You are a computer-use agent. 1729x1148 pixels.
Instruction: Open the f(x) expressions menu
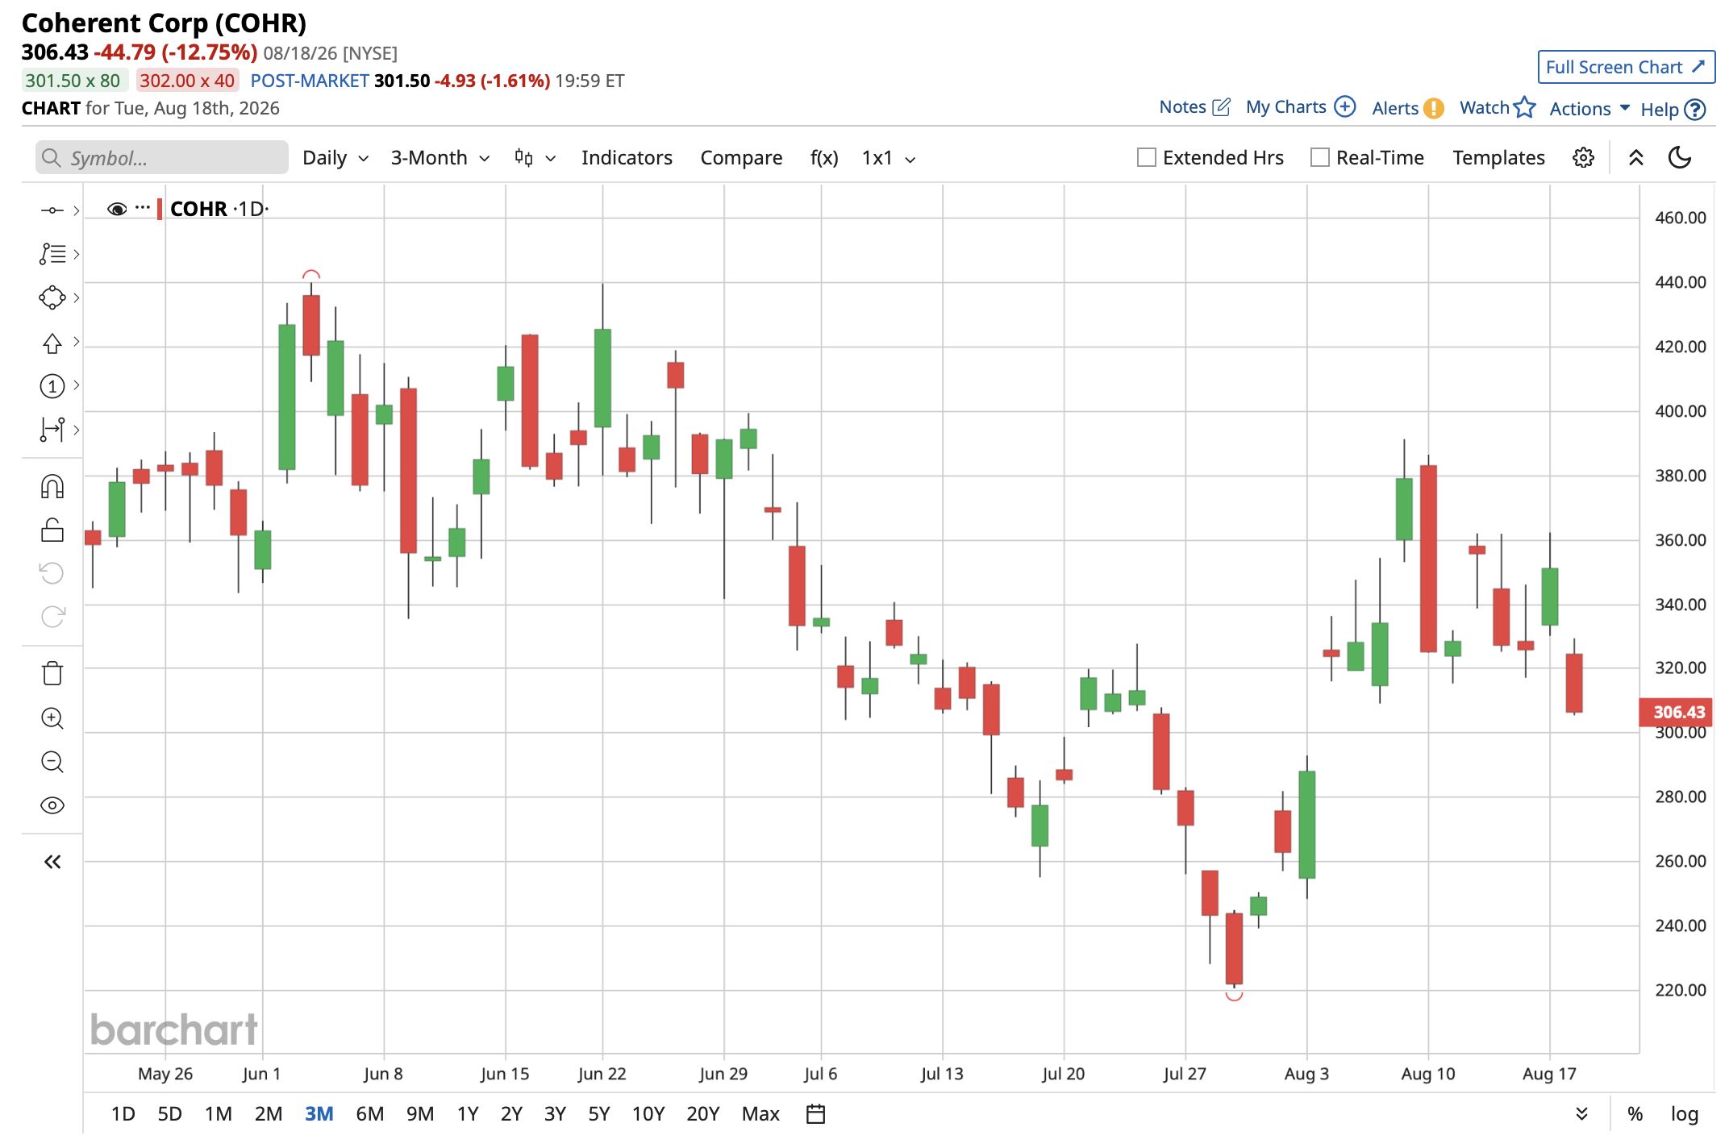824,158
